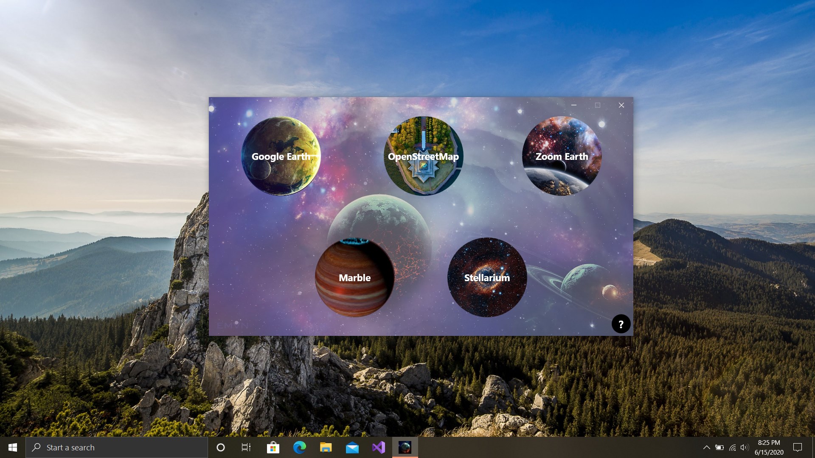Click the Cortana circle icon

[220, 447]
